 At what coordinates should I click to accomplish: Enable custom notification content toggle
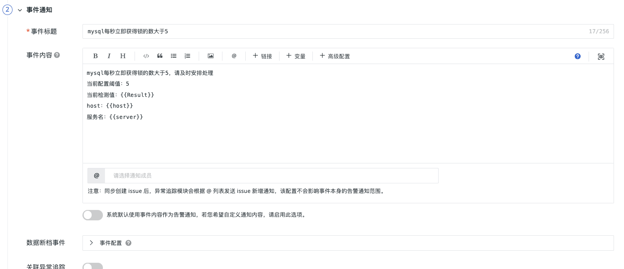[92, 215]
